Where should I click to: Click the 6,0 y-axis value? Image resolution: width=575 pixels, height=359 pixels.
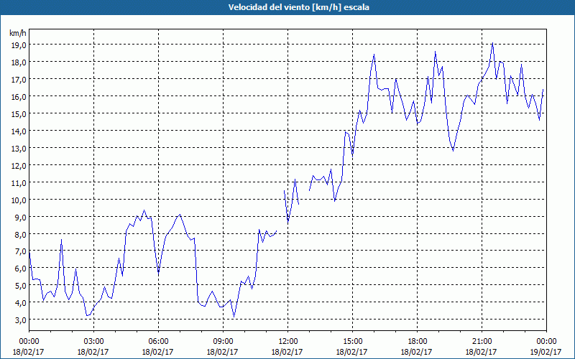coord(21,268)
